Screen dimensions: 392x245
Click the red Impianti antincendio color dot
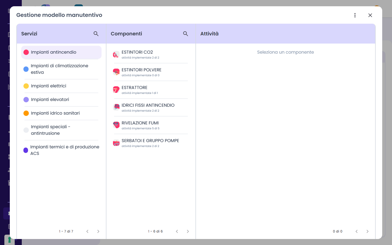[26, 52]
